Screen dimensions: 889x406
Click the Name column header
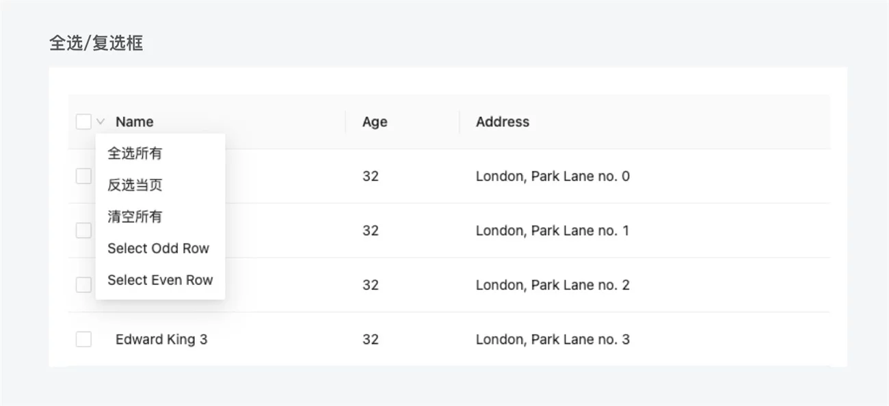tap(134, 122)
